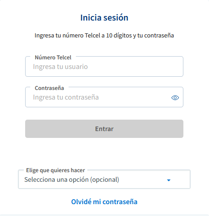
Task: Click the Número Telcel field label
Action: [53, 58]
